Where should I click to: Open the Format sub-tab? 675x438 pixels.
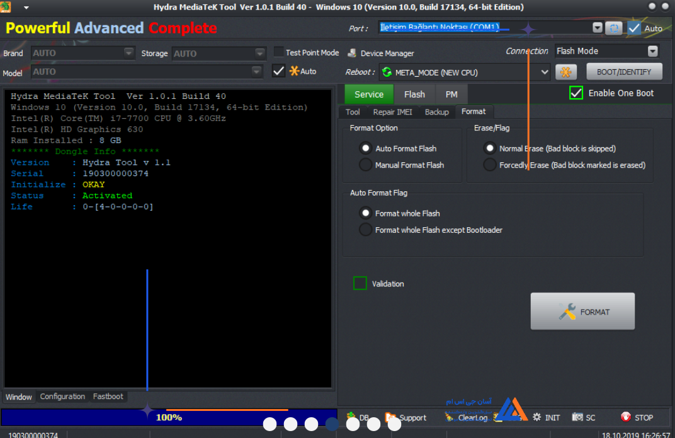[x=474, y=111]
